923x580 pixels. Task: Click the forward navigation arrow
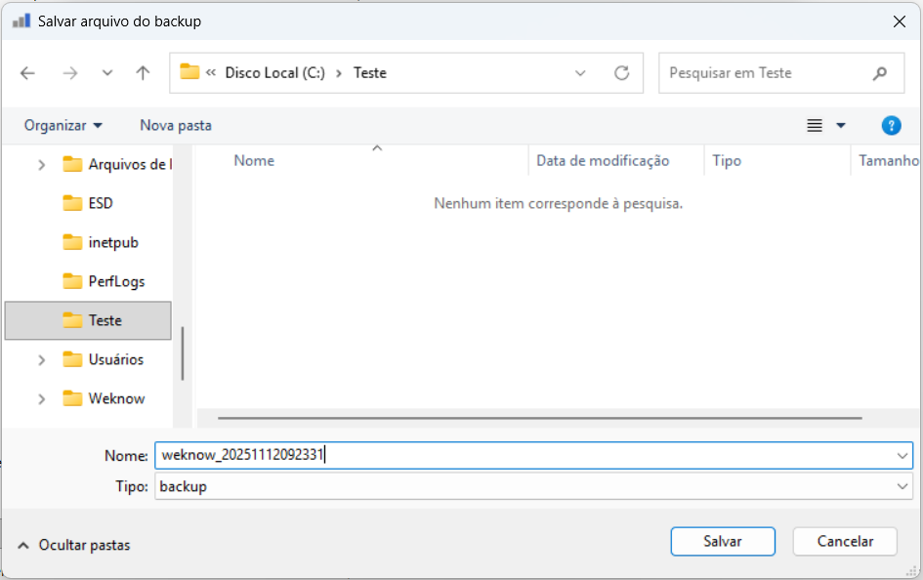[x=70, y=73]
